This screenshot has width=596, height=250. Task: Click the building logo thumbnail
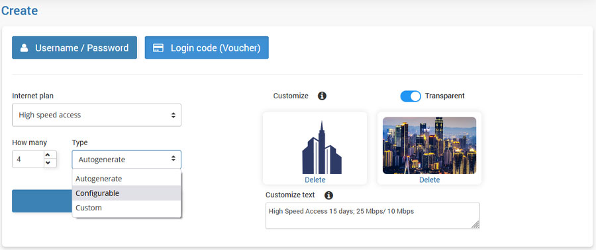322,147
